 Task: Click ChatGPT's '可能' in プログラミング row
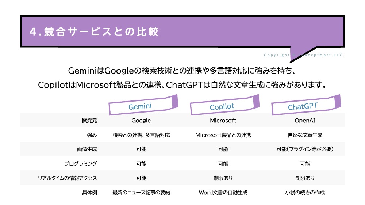click(x=305, y=164)
